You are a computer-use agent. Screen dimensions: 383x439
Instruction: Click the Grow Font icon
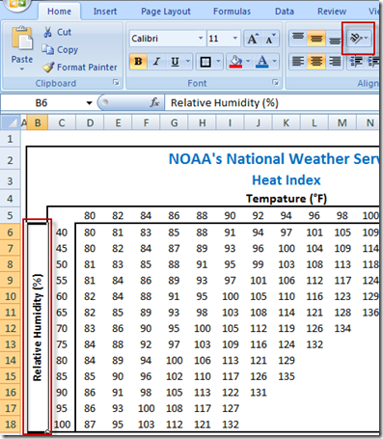[253, 39]
